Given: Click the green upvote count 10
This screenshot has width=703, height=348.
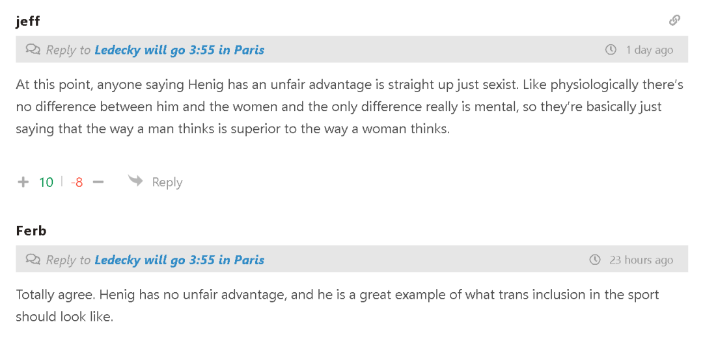Looking at the screenshot, I should point(46,182).
